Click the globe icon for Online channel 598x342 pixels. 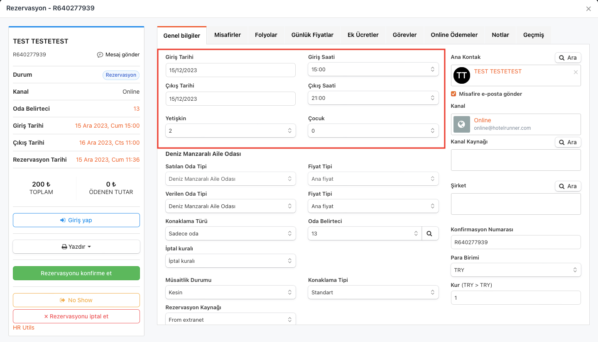click(461, 124)
